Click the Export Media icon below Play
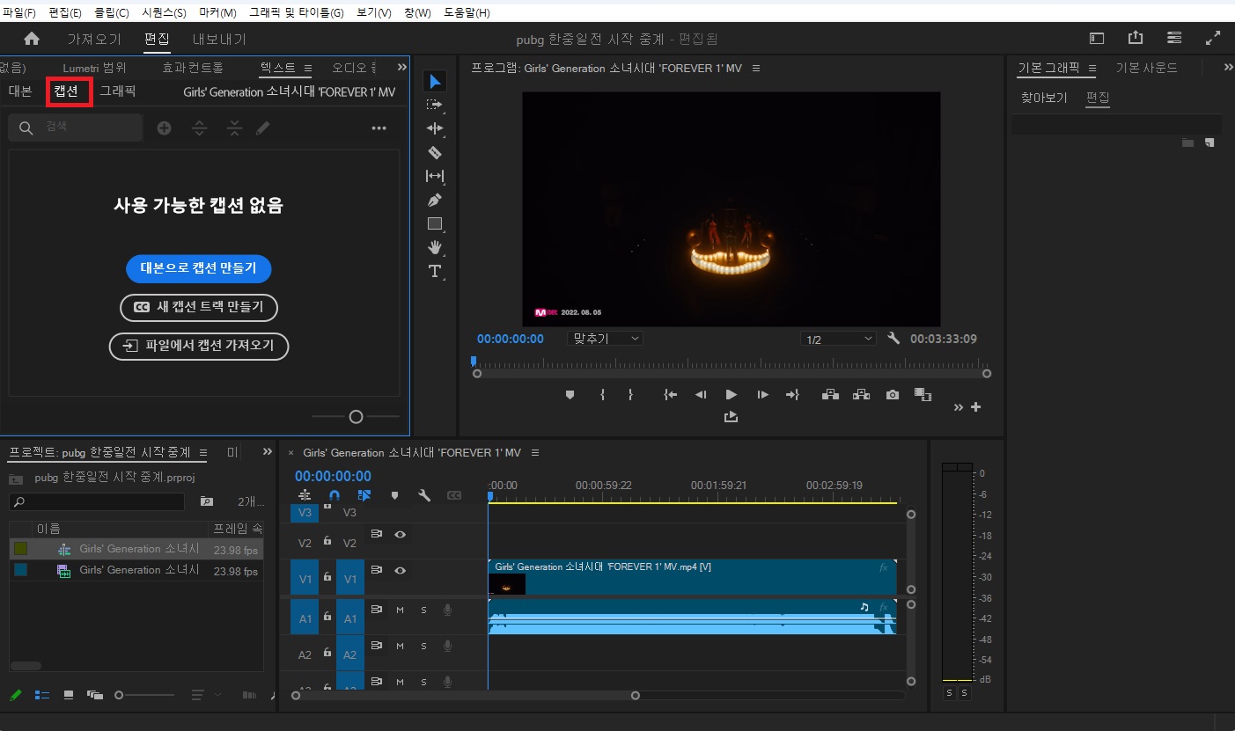Viewport: 1235px width, 731px height. tap(731, 417)
